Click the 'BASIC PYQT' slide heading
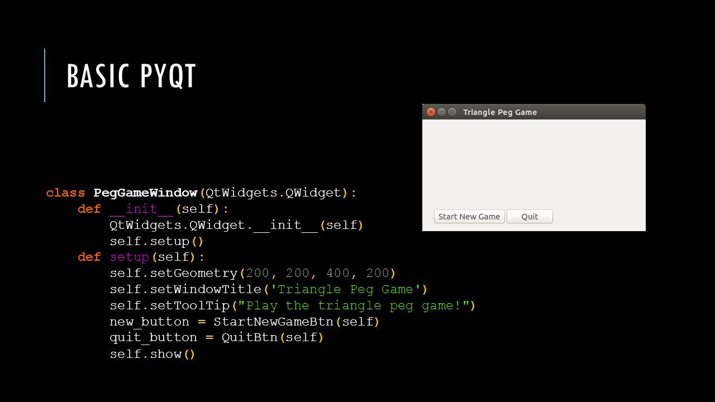The width and height of the screenshot is (715, 402). 131,76
